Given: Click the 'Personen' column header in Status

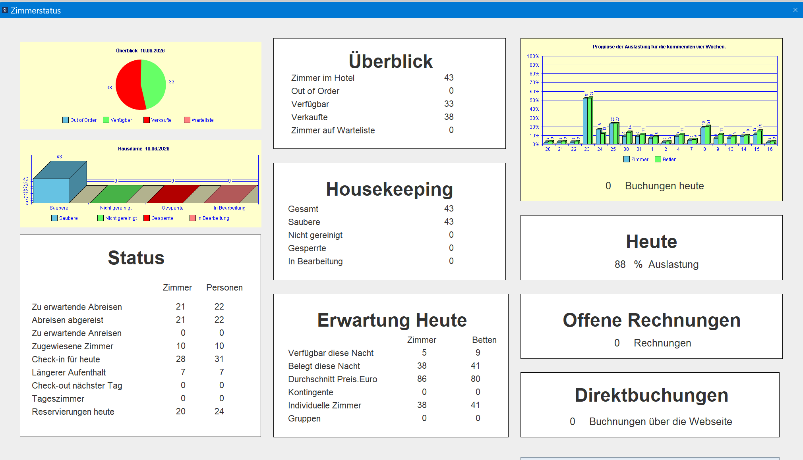Looking at the screenshot, I should (x=224, y=287).
